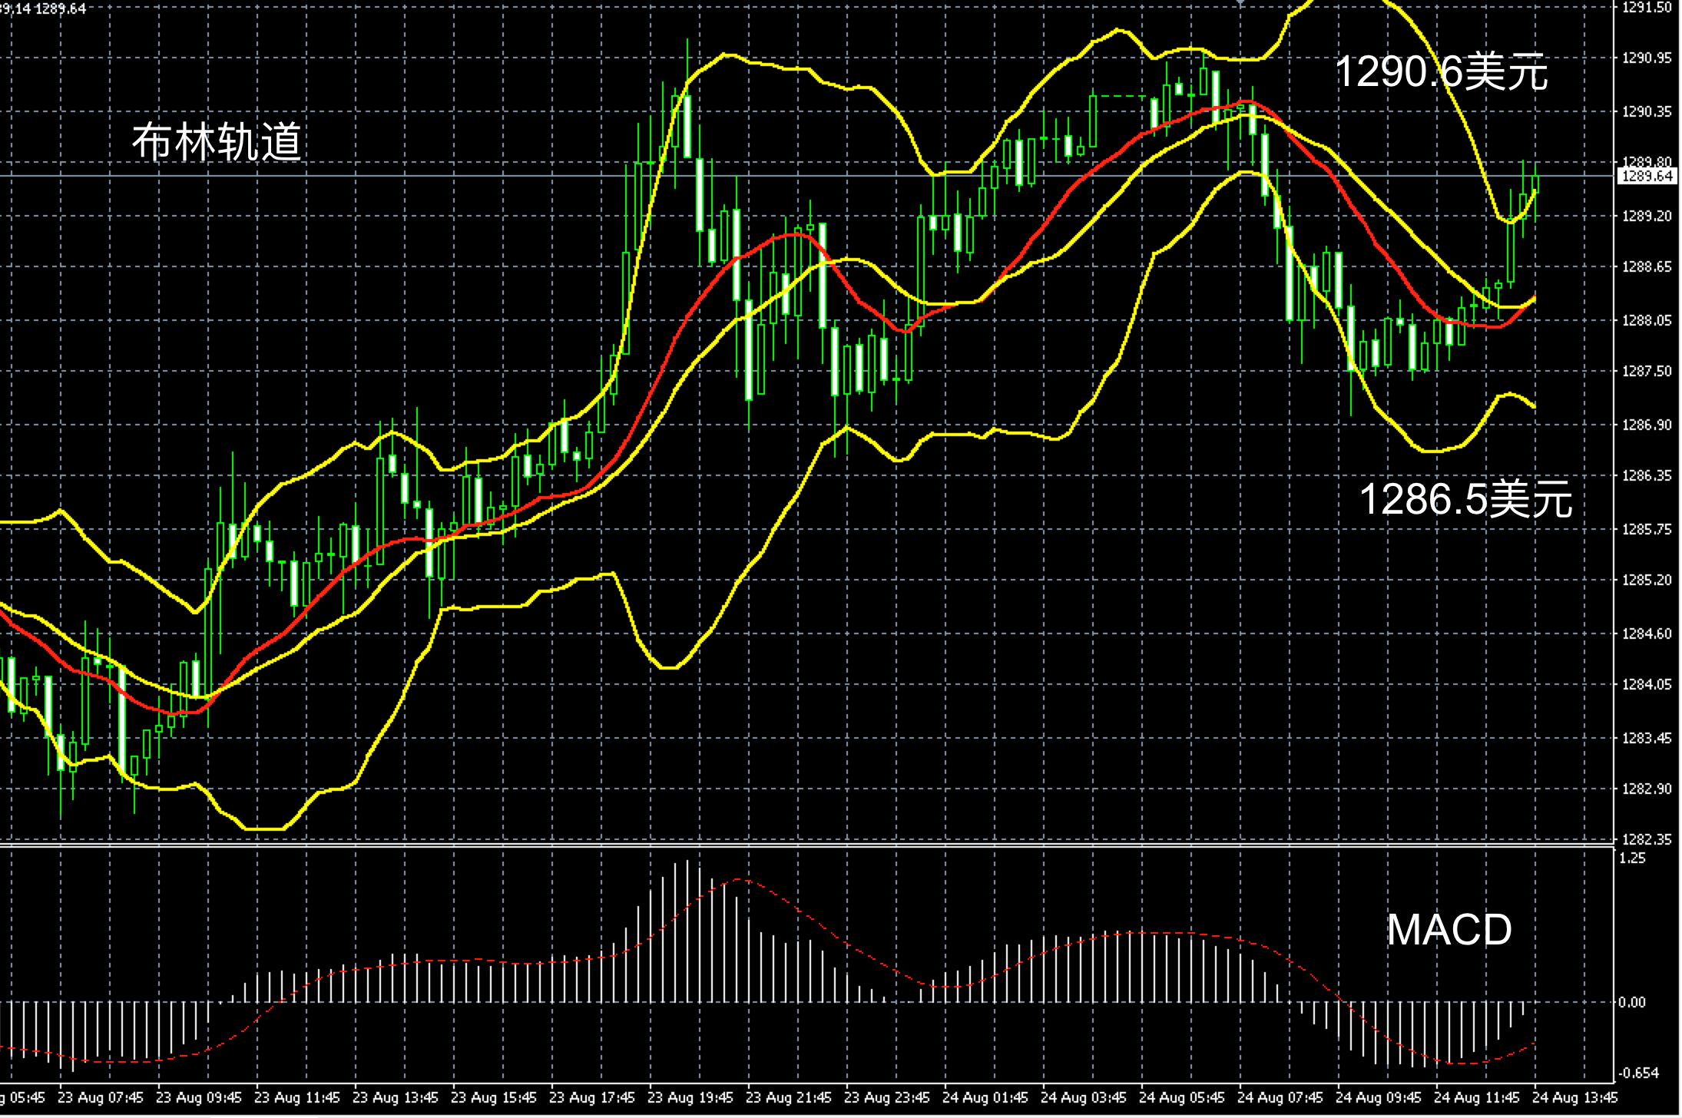This screenshot has height=1118, width=1682.
Task: Click the 23 Aug 13:45 time label
Action: pos(395,1098)
